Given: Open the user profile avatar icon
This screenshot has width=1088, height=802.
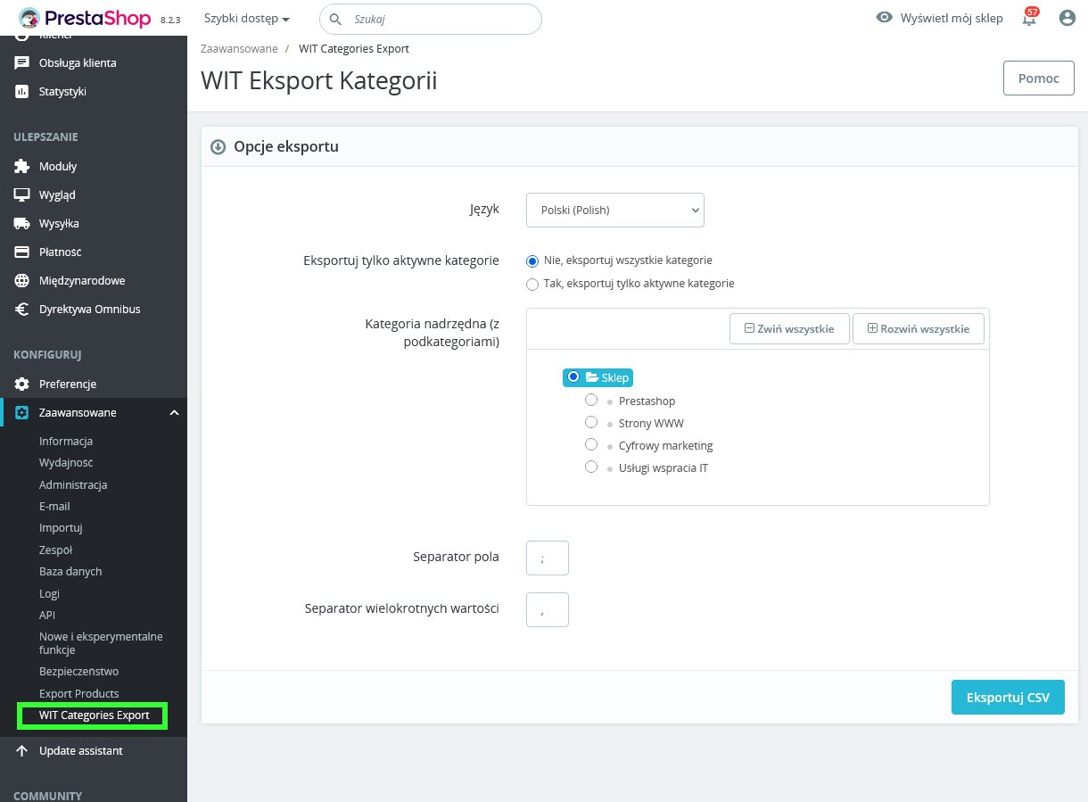Looking at the screenshot, I should pos(1067,18).
